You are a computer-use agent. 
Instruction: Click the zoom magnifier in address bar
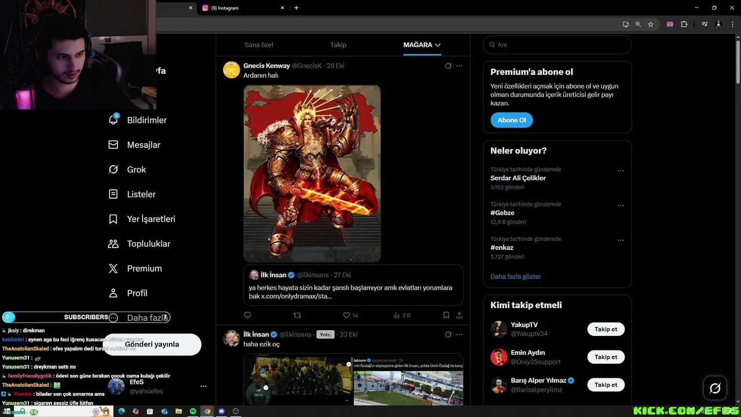click(x=638, y=24)
